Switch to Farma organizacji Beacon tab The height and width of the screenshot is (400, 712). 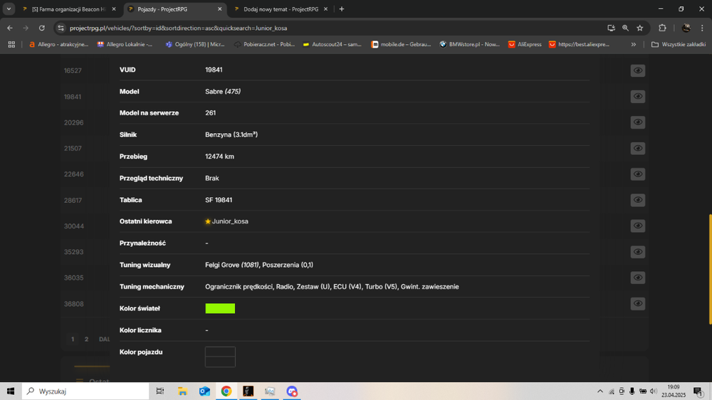(70, 9)
